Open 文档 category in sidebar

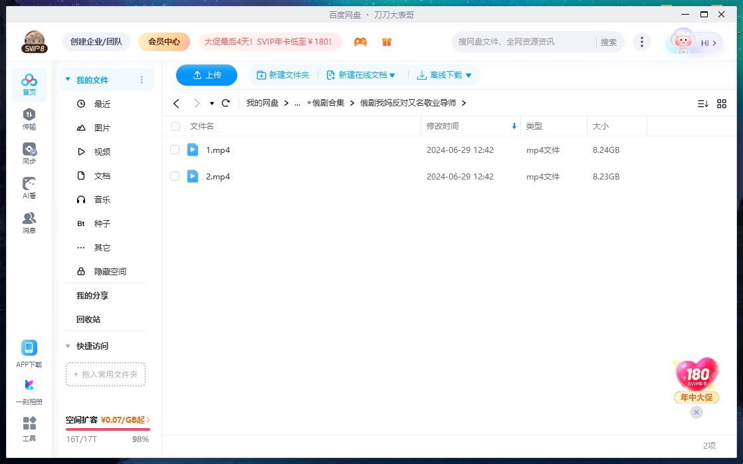pos(102,176)
